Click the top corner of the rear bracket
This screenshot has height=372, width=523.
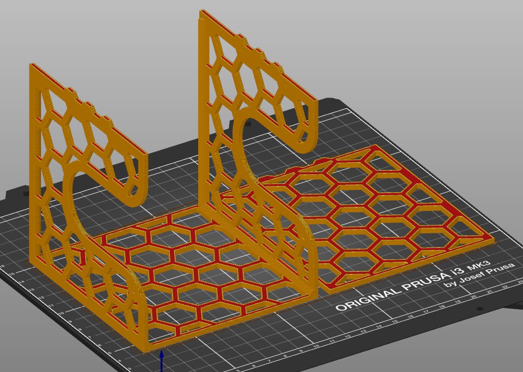[202, 13]
